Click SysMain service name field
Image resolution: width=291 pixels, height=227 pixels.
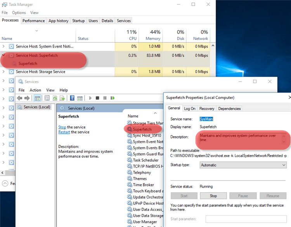tap(206, 119)
